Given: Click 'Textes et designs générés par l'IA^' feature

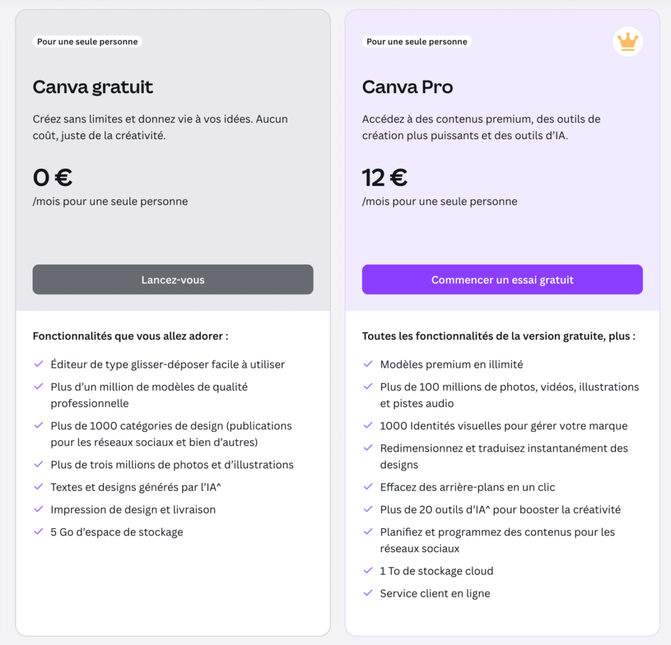Looking at the screenshot, I should point(136,487).
